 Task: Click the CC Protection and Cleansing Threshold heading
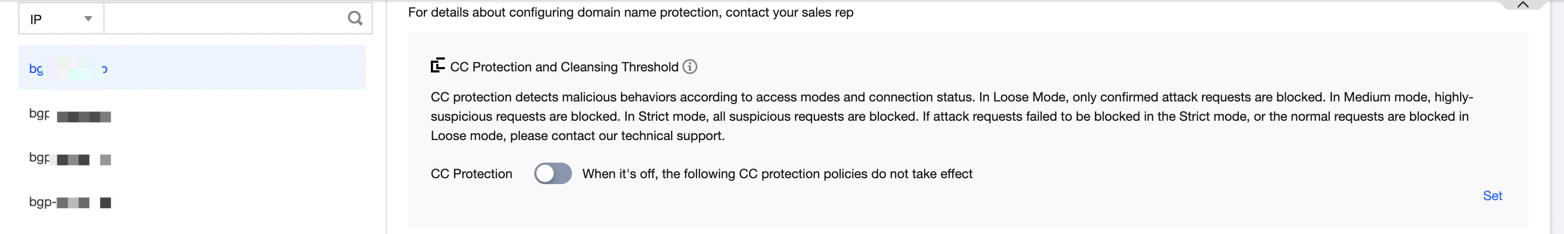click(563, 67)
